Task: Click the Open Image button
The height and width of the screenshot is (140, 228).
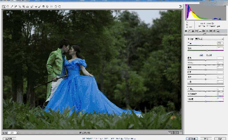Action: pos(192,139)
